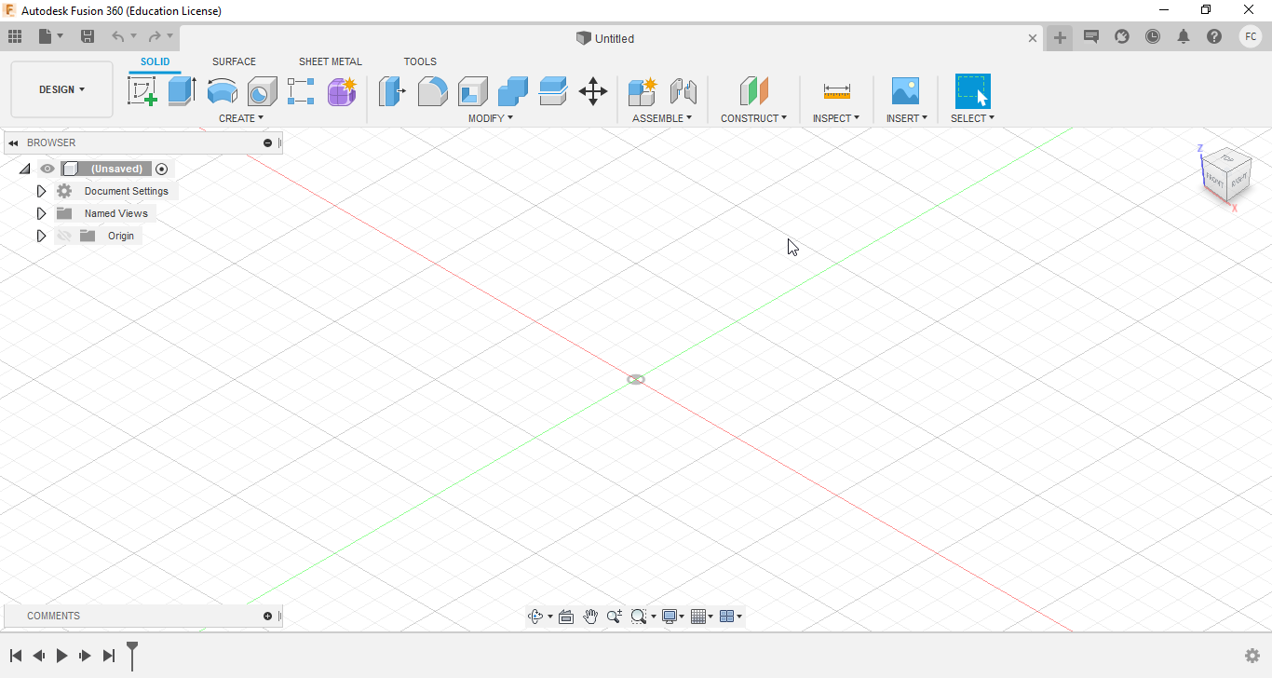Minimize the BROWSER panel contents
Screen dimensions: 1272x678
pos(268,142)
